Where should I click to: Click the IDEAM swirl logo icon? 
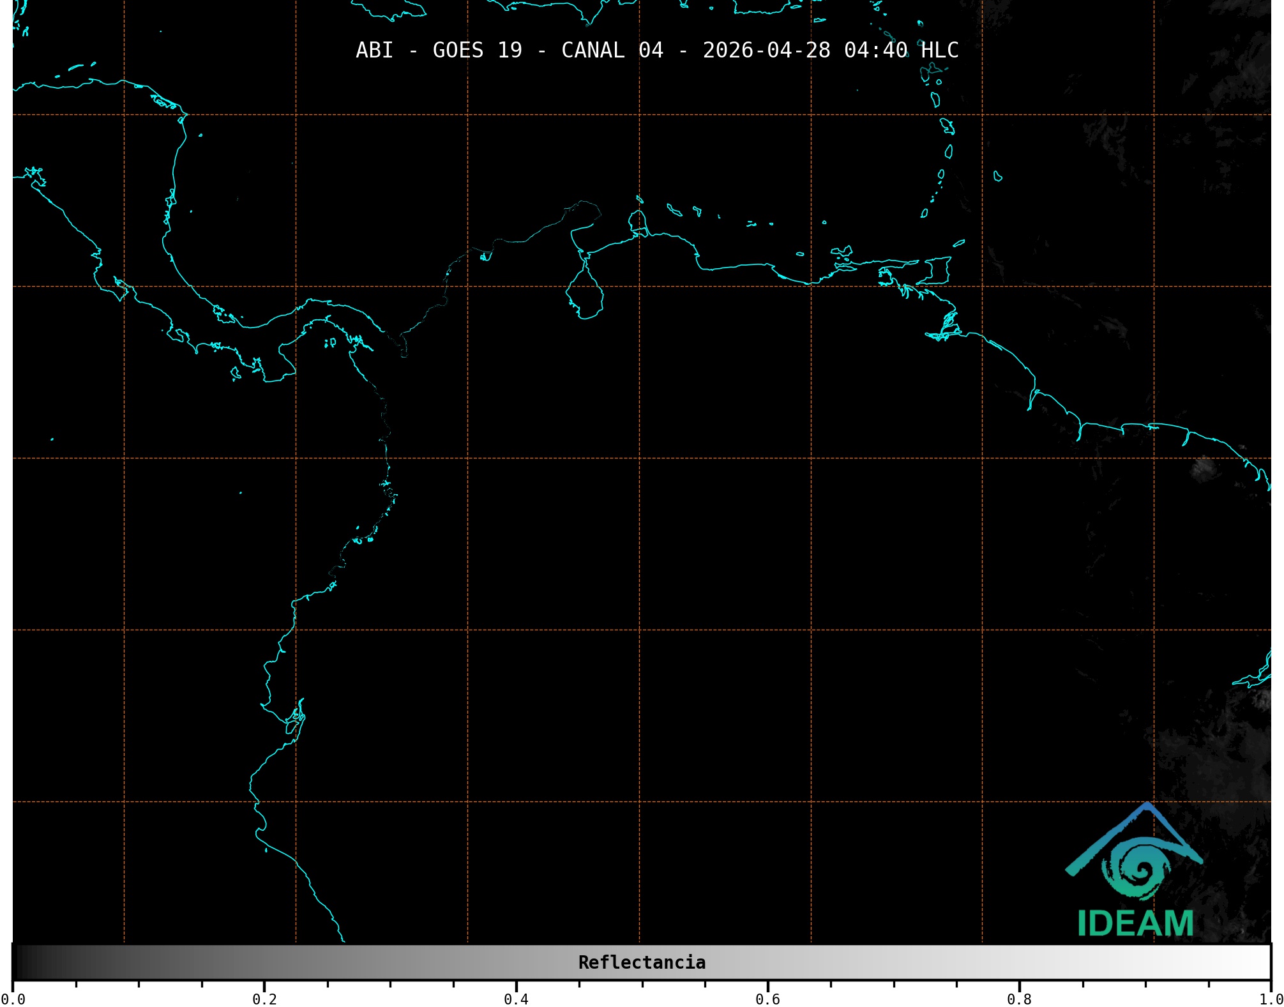1140,868
